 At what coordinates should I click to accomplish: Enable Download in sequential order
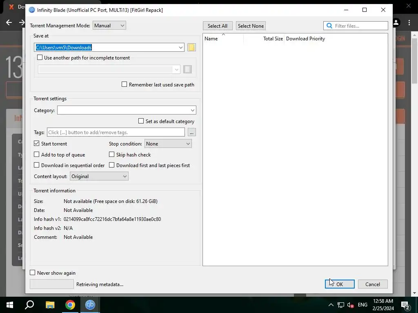coord(36,165)
